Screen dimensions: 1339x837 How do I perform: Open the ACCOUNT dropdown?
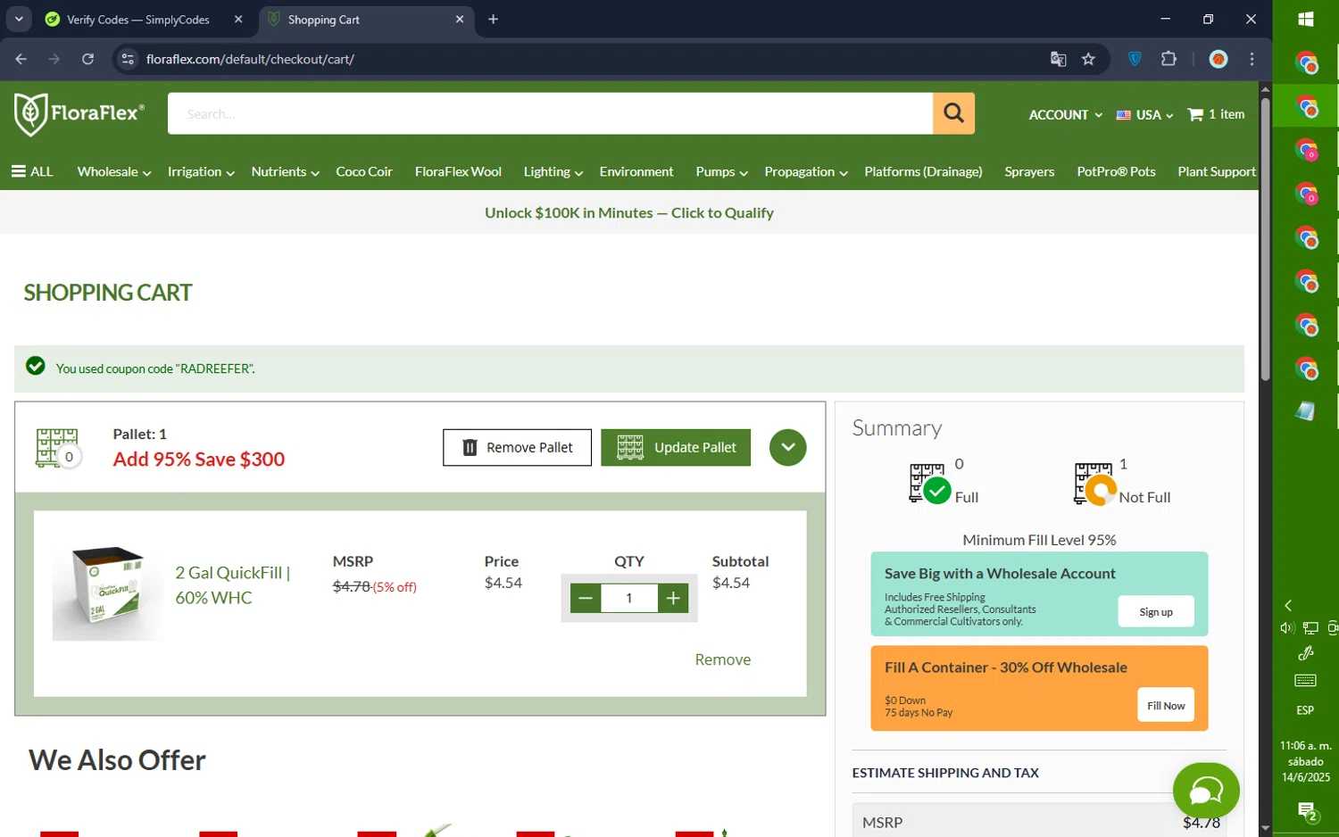pyautogui.click(x=1065, y=114)
